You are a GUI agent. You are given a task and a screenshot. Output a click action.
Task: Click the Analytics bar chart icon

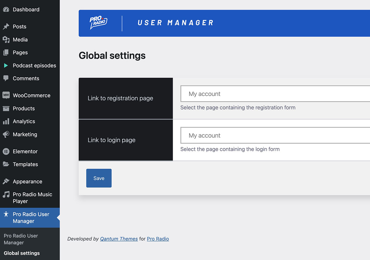click(x=6, y=121)
